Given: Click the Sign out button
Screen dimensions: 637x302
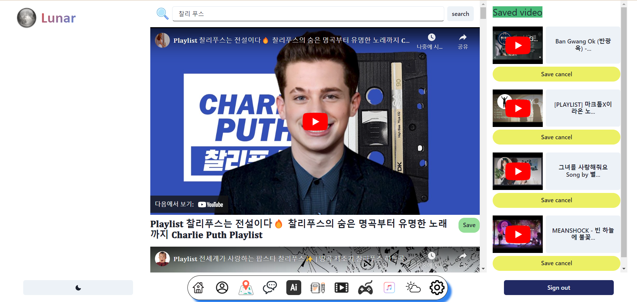Looking at the screenshot, I should point(559,287).
